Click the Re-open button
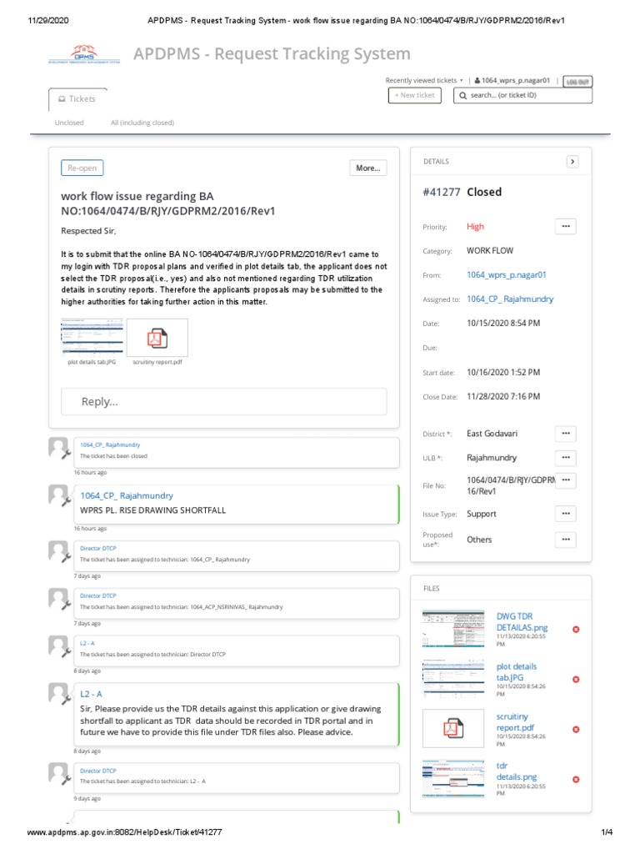The height and width of the screenshot is (854, 640). point(82,168)
